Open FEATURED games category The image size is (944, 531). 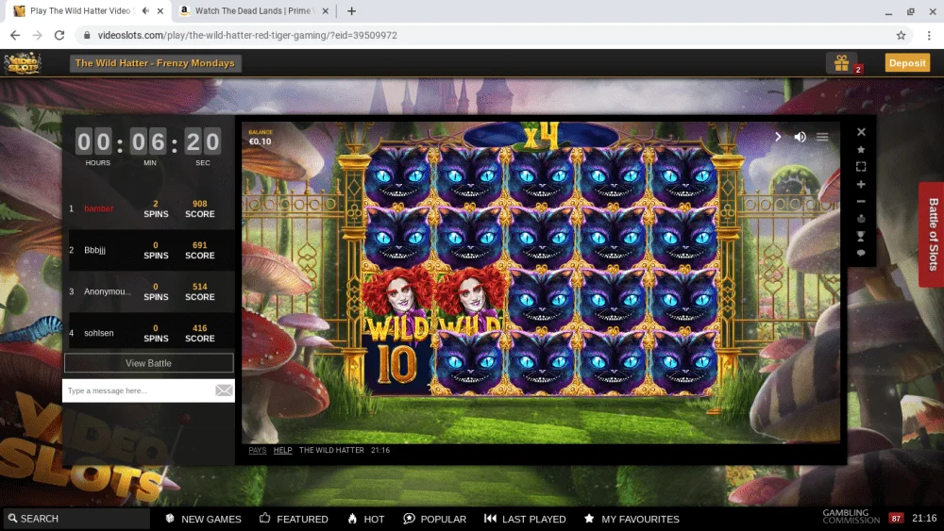294,519
